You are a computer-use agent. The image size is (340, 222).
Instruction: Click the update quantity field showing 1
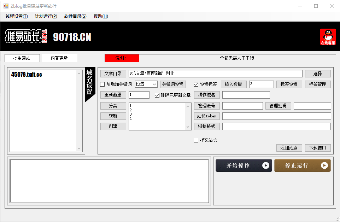139,95
